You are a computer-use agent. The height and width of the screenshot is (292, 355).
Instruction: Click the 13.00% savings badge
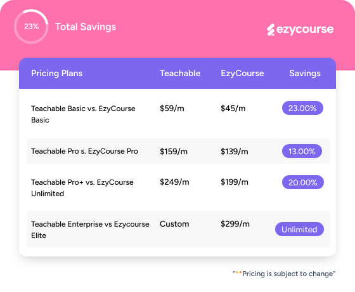(x=302, y=151)
